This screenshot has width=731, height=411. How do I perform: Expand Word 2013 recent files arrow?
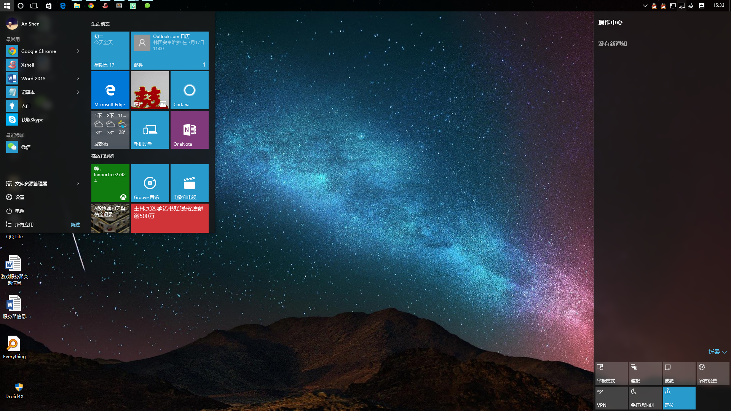(78, 78)
